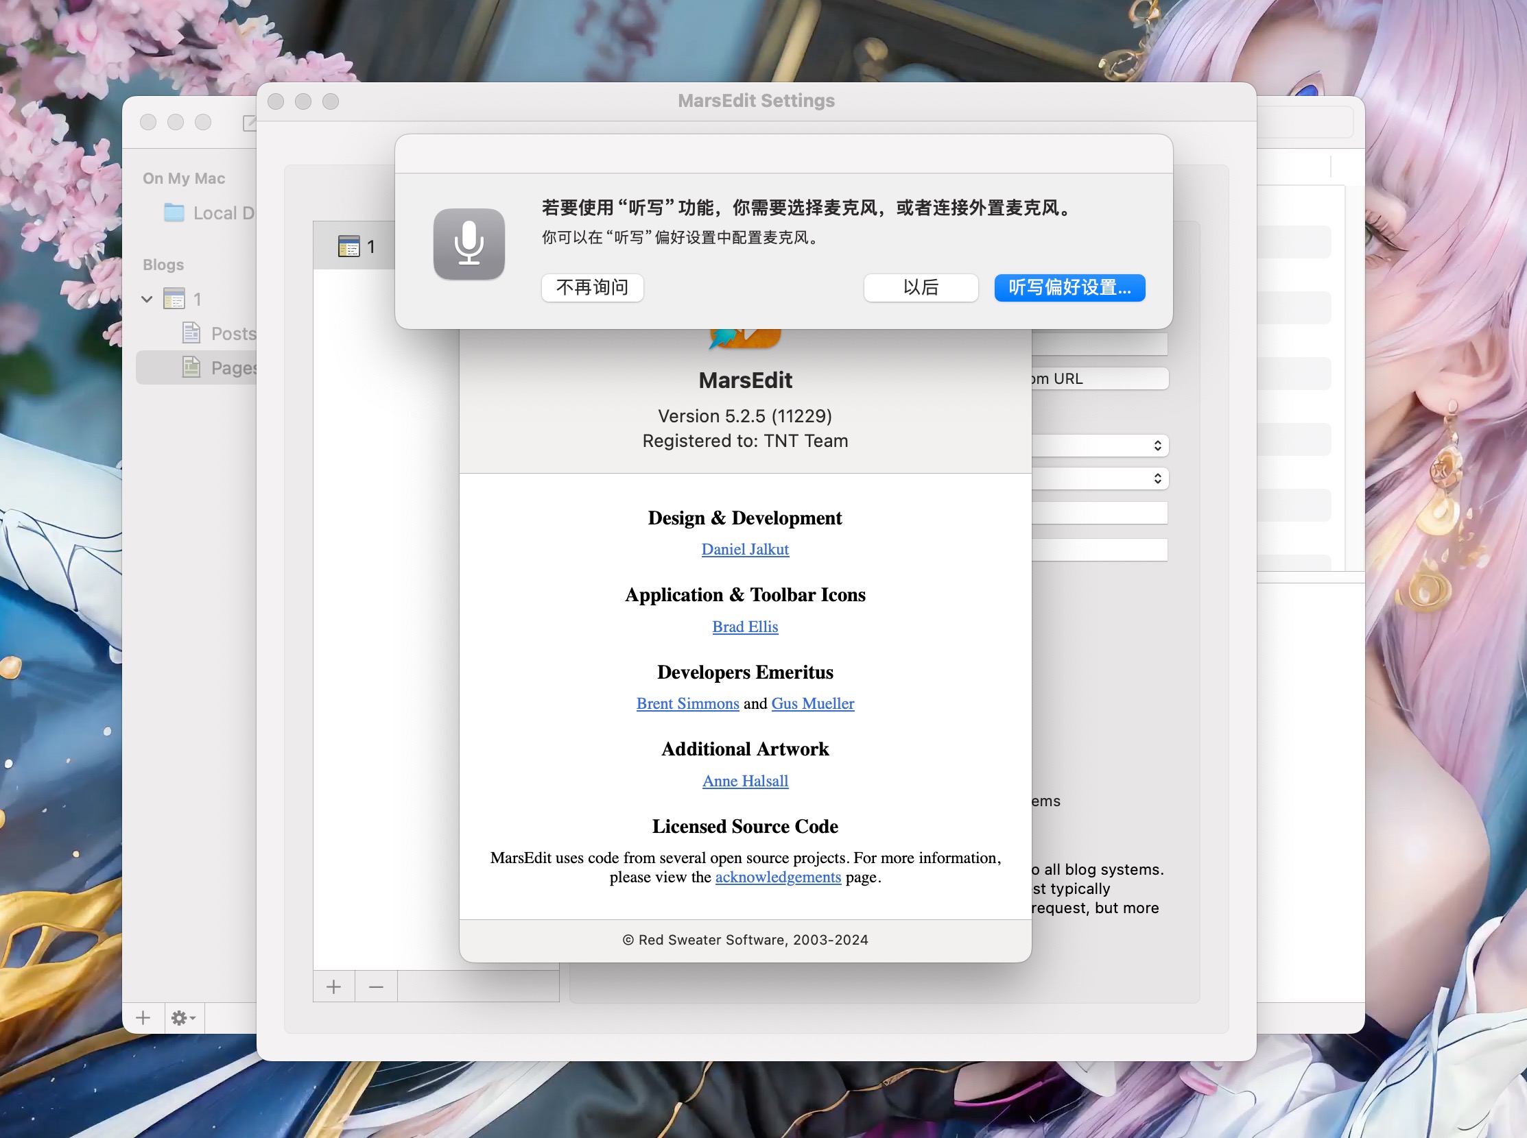The width and height of the screenshot is (1527, 1138).
Task: Click the text field above the URL field in Settings
Action: 1100,343
